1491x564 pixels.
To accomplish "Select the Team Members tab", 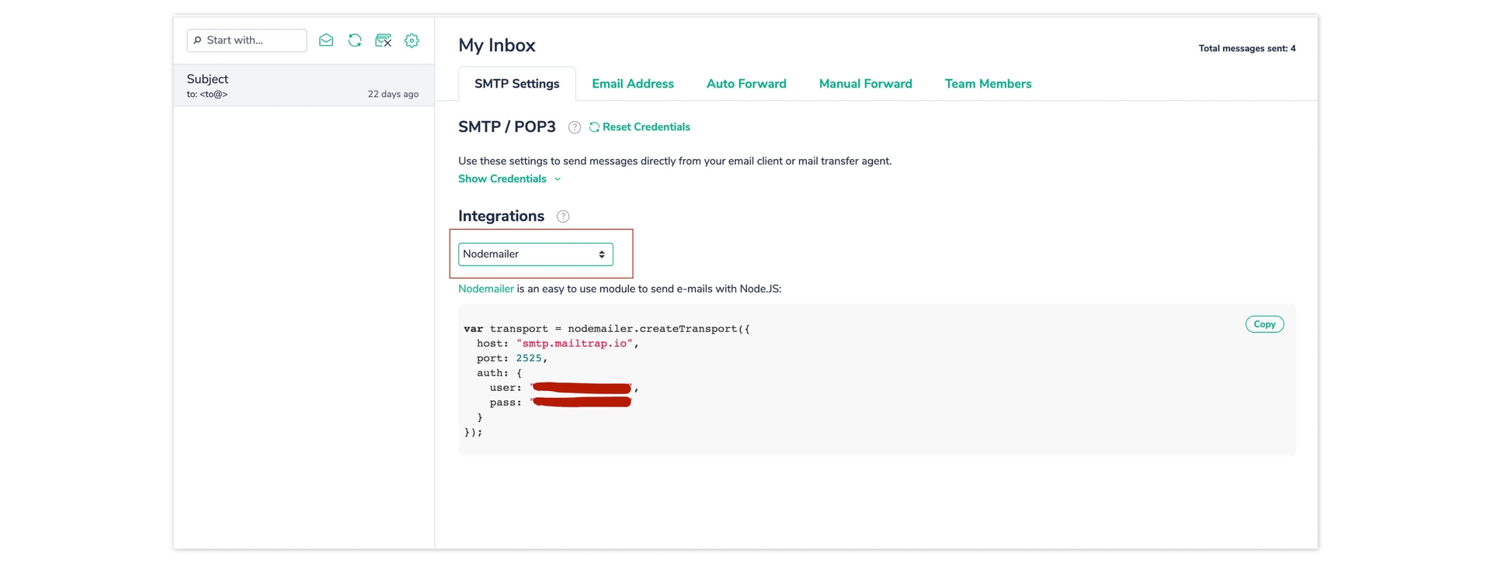I will click(988, 84).
